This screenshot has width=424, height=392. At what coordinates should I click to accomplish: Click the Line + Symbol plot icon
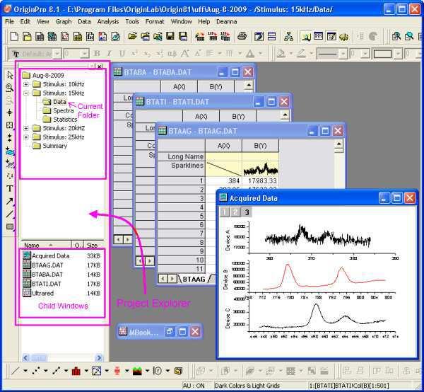[x=56, y=371]
